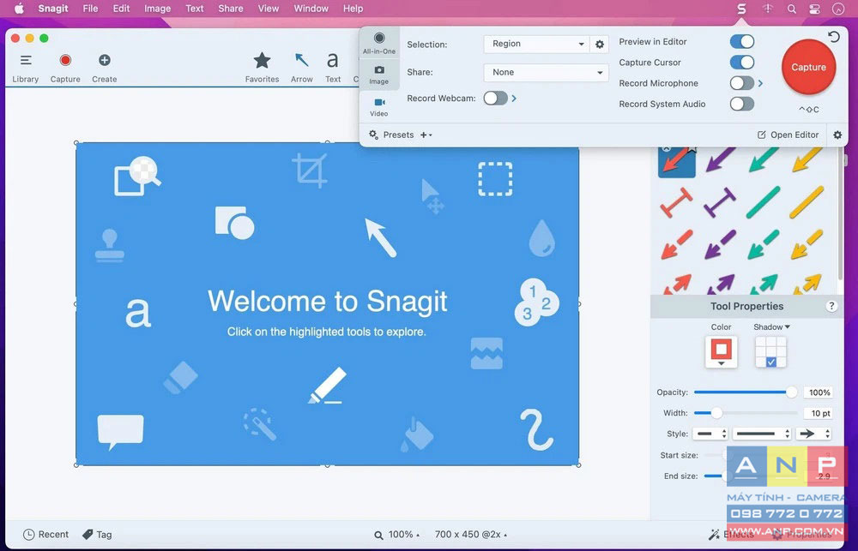Click the checked shadow direction cell
The image size is (858, 551).
click(771, 362)
